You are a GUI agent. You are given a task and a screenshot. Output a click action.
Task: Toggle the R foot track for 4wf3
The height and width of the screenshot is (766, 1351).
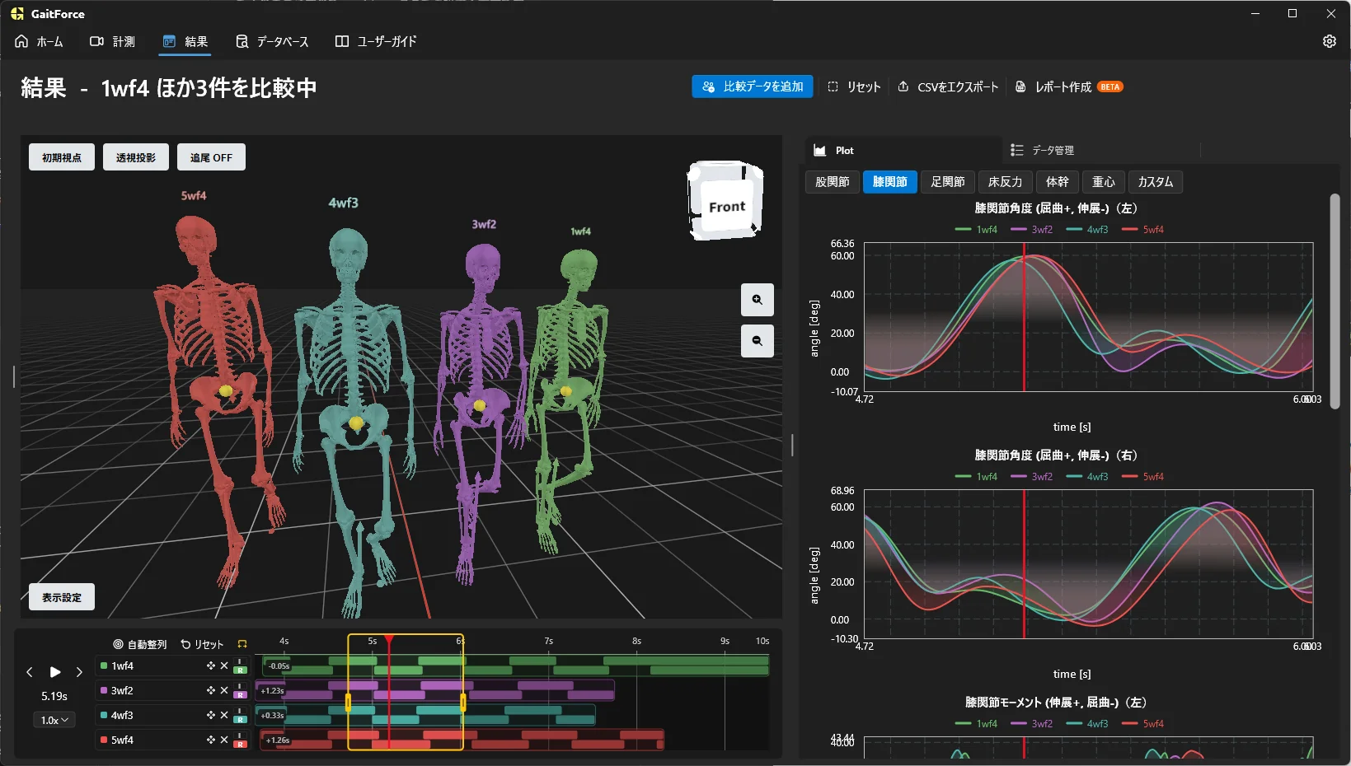(x=240, y=720)
